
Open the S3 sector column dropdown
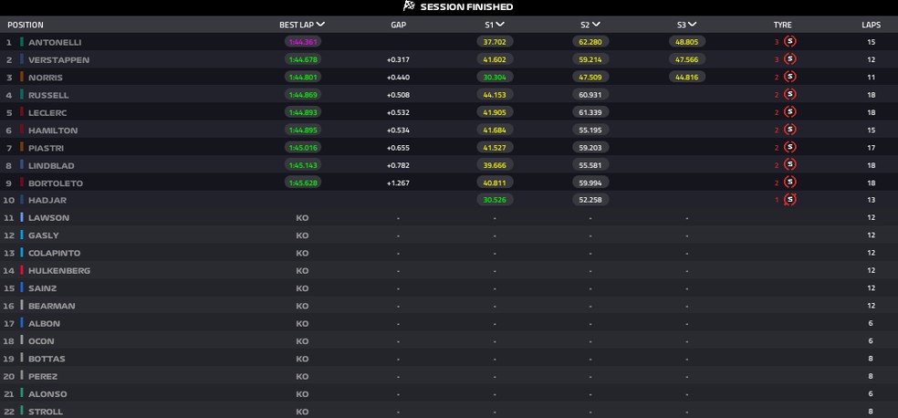(692, 25)
